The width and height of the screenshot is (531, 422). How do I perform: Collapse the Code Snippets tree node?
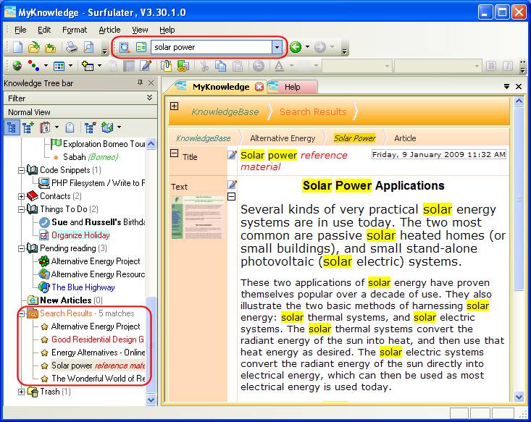point(21,170)
